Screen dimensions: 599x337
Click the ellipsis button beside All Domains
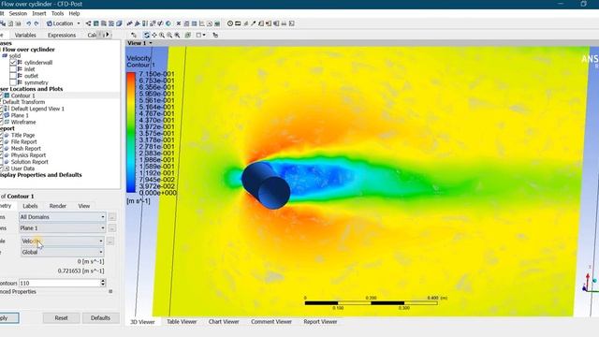(112, 217)
